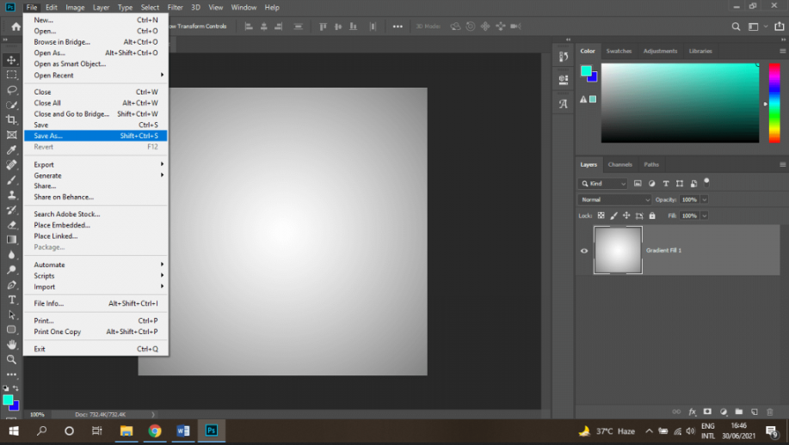This screenshot has height=445, width=789.
Task: Select the Crop tool
Action: tap(11, 119)
